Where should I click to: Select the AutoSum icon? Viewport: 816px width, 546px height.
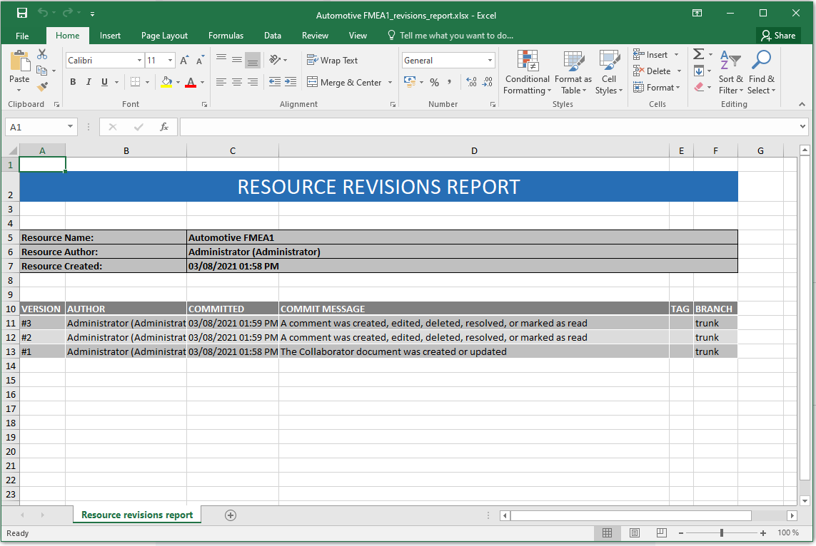point(697,53)
